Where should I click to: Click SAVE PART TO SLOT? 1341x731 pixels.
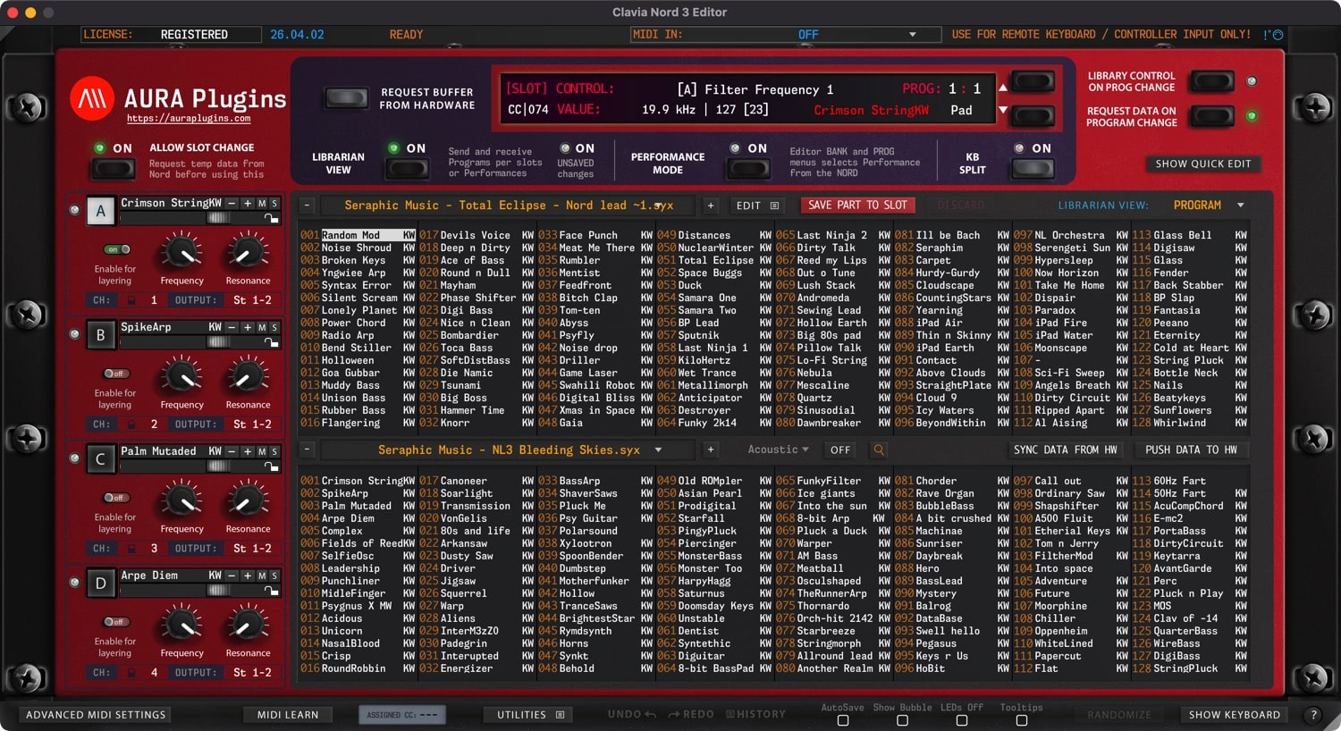click(856, 205)
